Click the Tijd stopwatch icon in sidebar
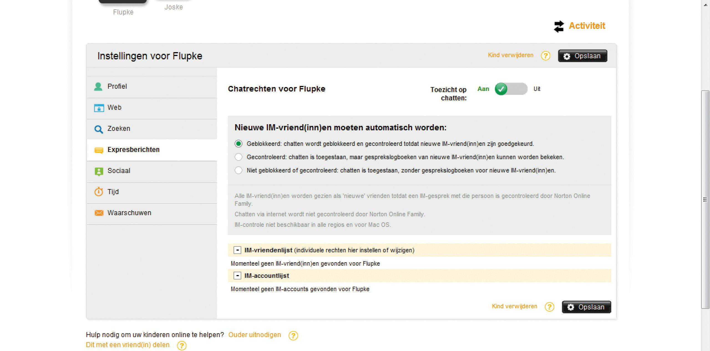The image size is (710, 351). (x=98, y=192)
